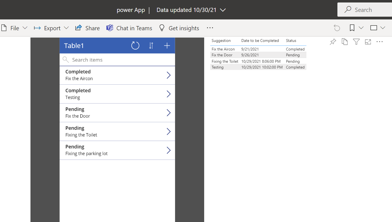Click the magnifier icon in Search items
The image size is (392, 222).
pos(66,60)
